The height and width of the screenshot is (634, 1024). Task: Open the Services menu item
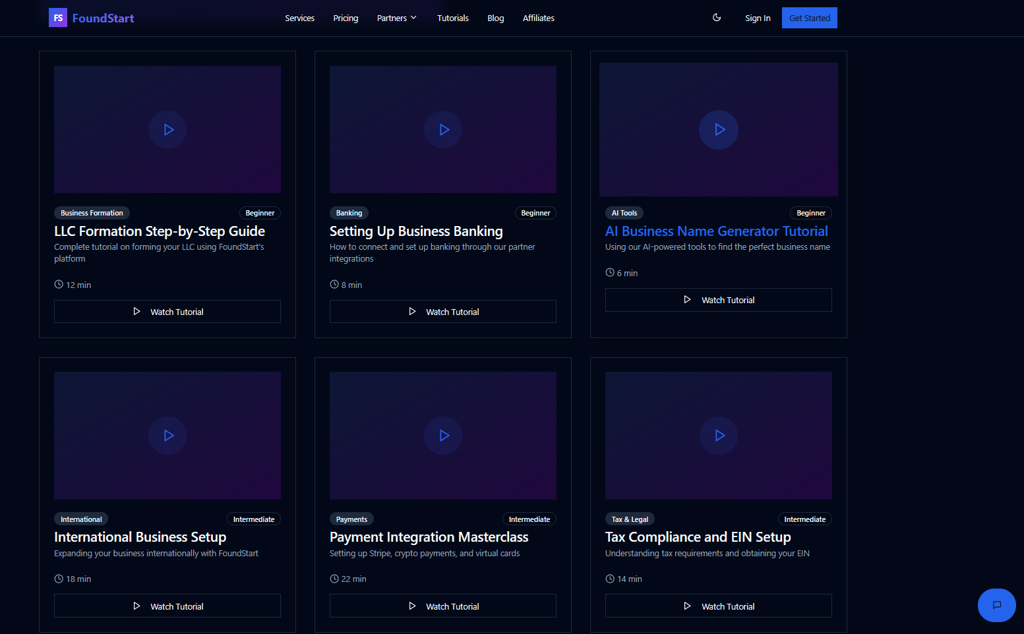point(299,18)
